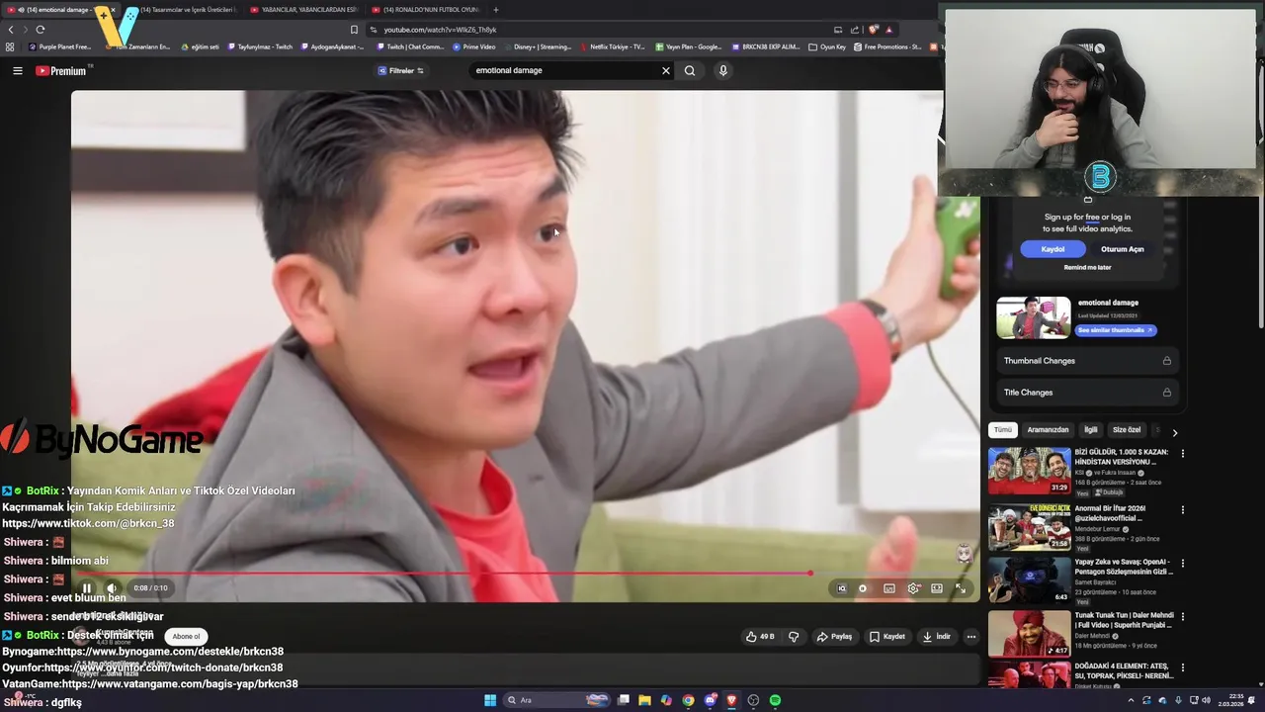Select the Tümü filter chip
This screenshot has width=1265, height=712.
[1002, 430]
